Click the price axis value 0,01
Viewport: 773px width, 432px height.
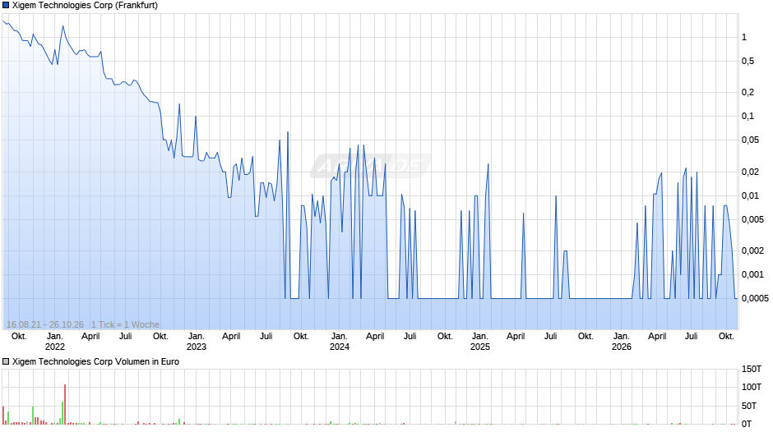coord(750,195)
